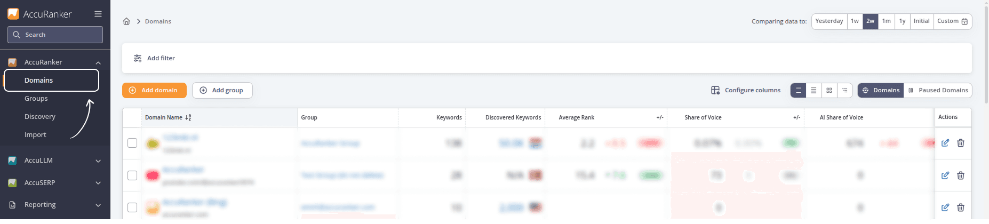Click the Share of Voice column header

coord(703,118)
